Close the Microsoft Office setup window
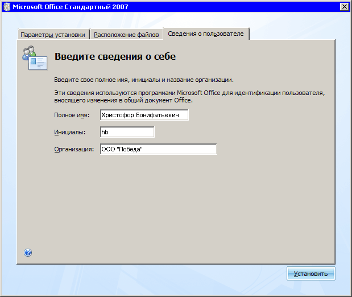This screenshot has width=352, height=297. tap(343, 7)
